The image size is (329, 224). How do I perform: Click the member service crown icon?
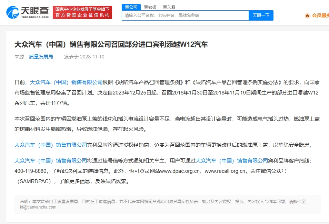307,15
